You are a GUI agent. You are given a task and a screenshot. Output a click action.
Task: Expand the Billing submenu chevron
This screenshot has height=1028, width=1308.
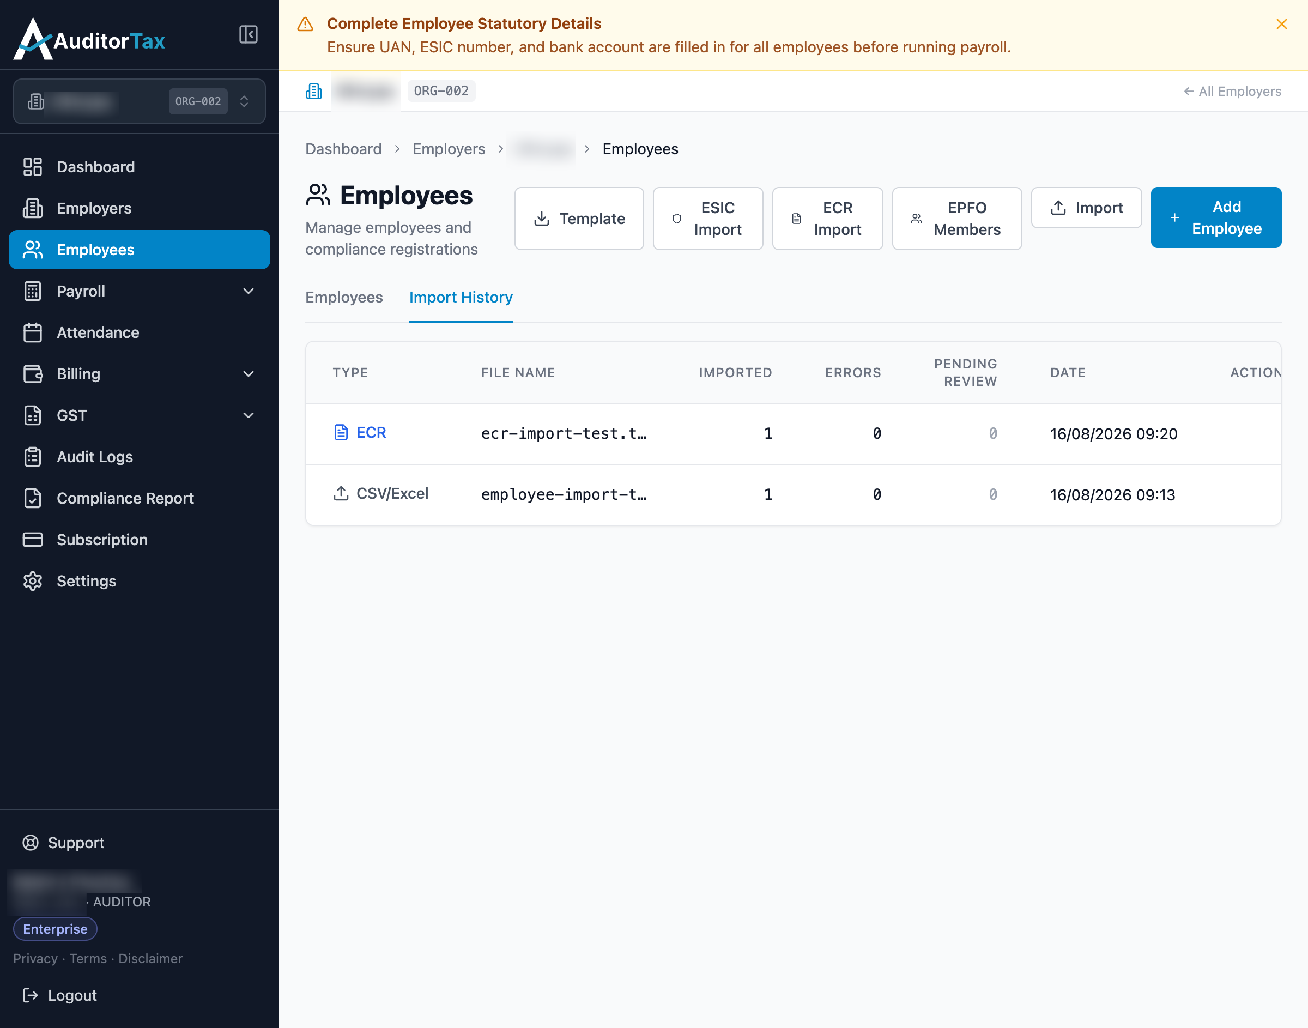pos(248,374)
